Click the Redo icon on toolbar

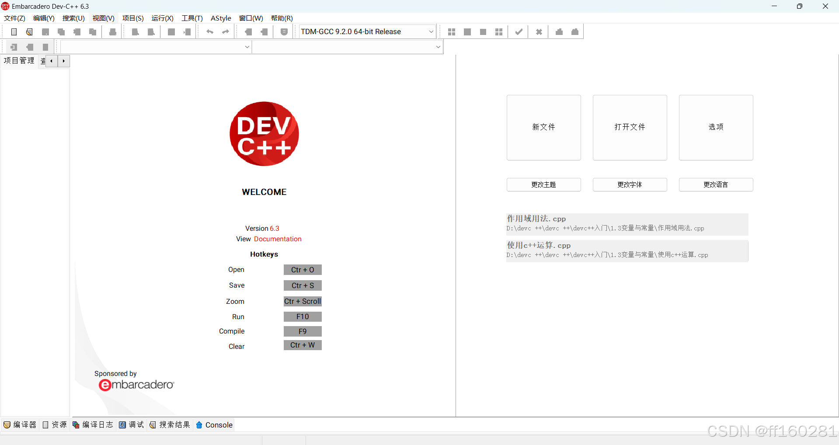(x=225, y=31)
